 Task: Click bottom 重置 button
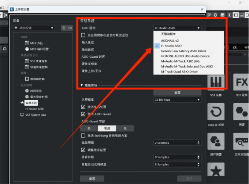pos(92,179)
